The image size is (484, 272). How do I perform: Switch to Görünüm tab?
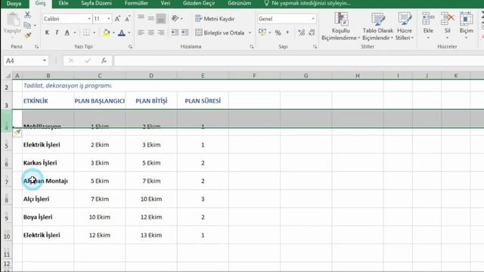(x=239, y=3)
